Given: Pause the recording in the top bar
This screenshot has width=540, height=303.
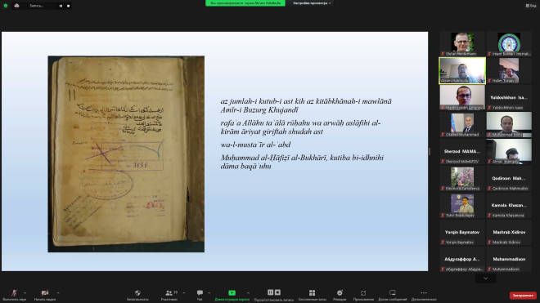Looking at the screenshot, I should tap(61, 6).
